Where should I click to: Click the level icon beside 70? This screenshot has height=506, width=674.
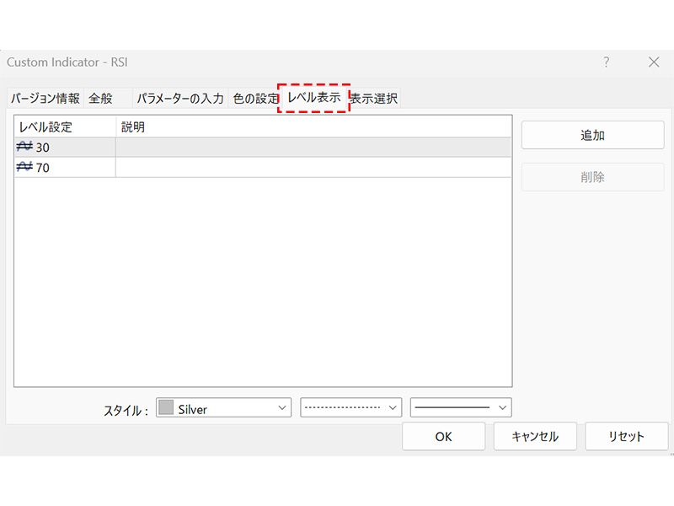(x=24, y=167)
